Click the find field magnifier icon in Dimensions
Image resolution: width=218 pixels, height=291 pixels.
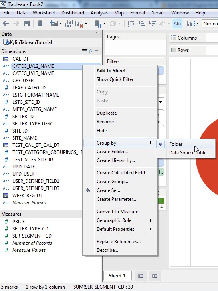click(x=90, y=51)
